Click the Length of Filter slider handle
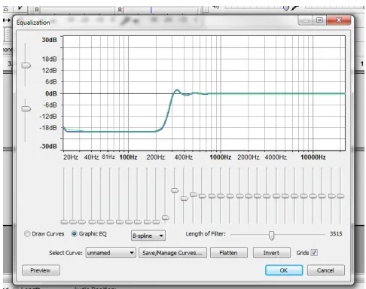This screenshot has width=366, height=289. (x=271, y=236)
